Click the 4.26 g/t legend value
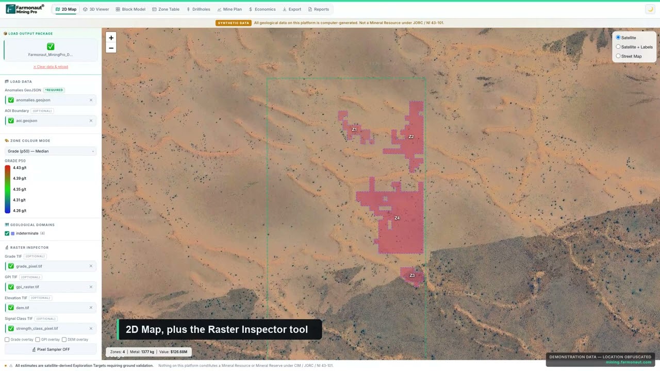 pyautogui.click(x=20, y=211)
